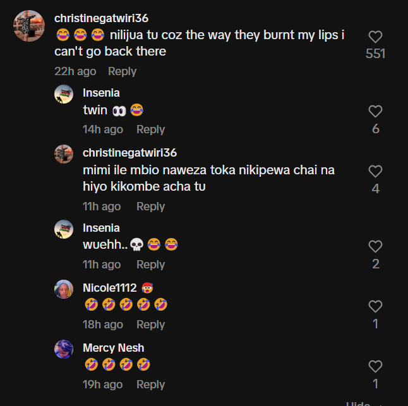This screenshot has height=406, width=408.
Task: Reply to Nicole1112's 18h ago comment
Action: (150, 325)
